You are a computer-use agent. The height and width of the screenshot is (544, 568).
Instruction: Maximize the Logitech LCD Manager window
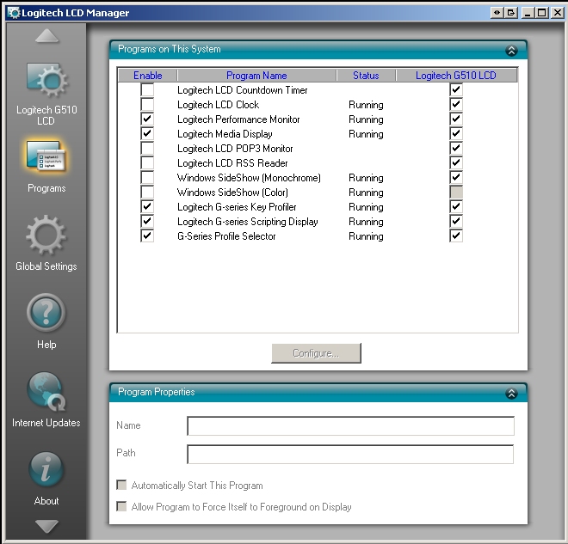pos(542,13)
